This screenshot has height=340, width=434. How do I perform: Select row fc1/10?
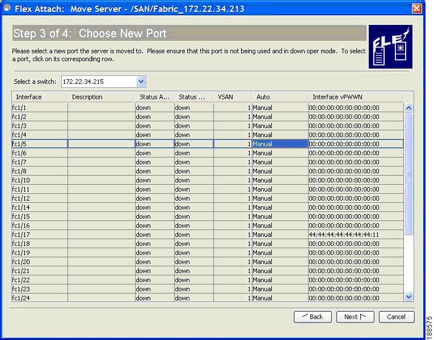click(208, 180)
